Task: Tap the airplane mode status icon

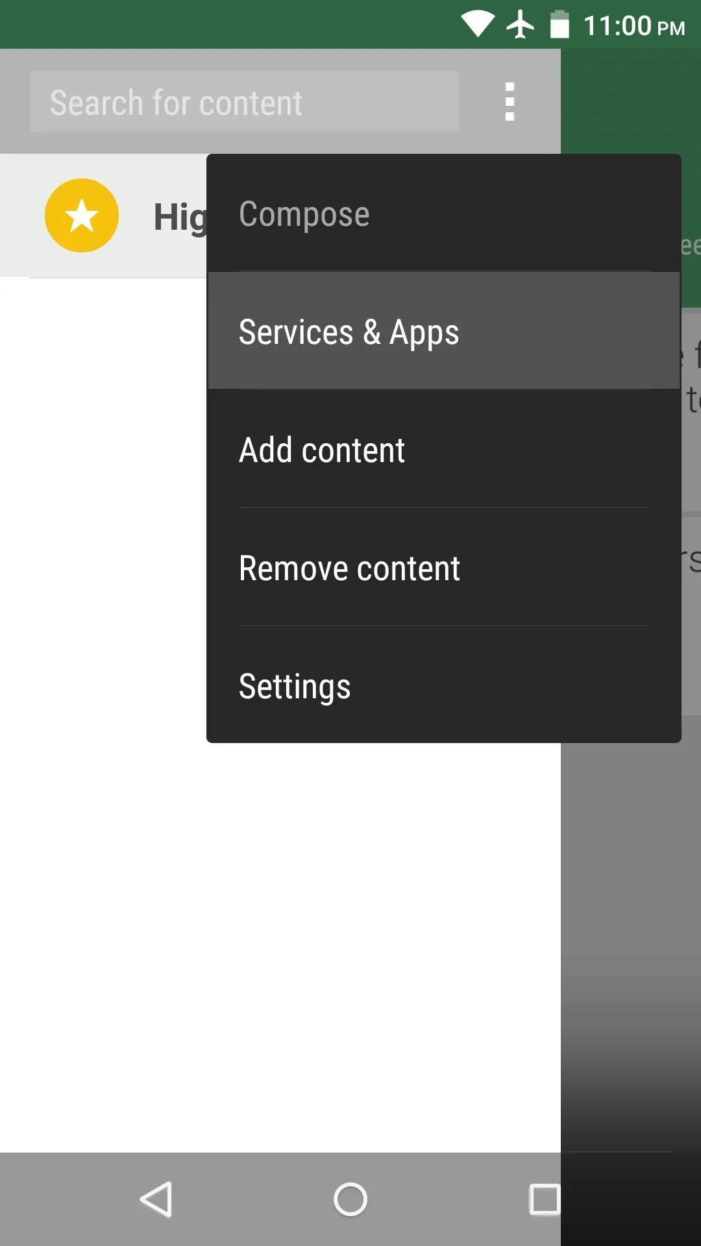Action: (x=521, y=25)
